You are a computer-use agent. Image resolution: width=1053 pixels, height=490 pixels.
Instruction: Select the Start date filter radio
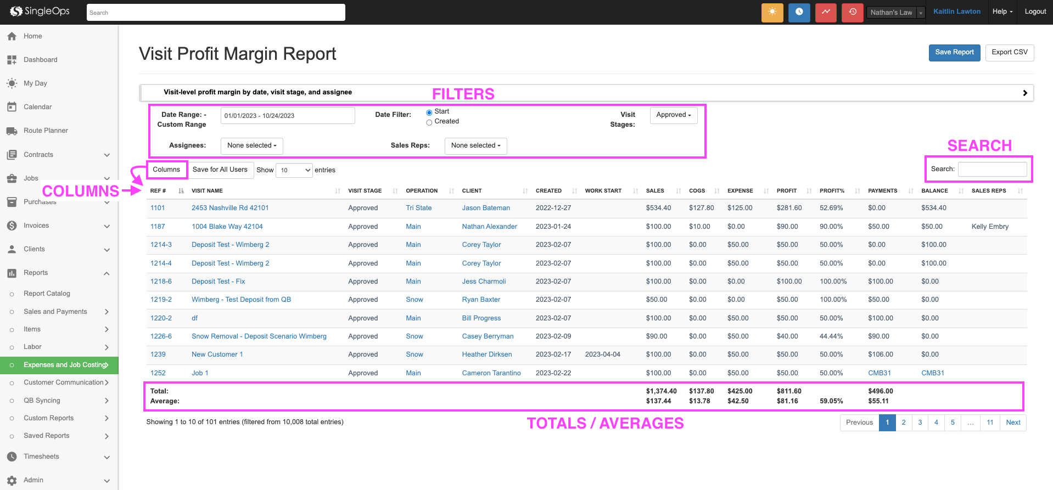(x=429, y=112)
